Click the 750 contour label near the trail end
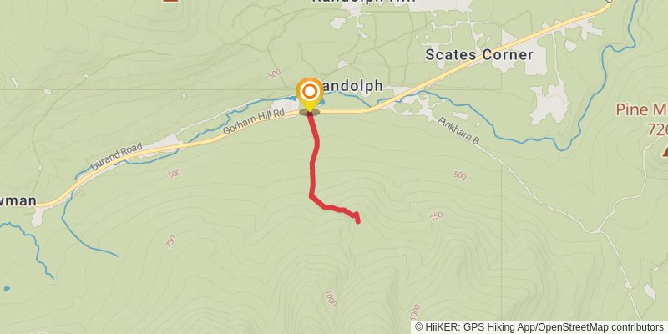 (x=436, y=216)
